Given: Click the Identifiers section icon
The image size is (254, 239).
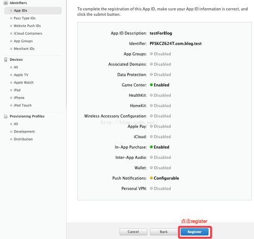Looking at the screenshot, I should (x=6, y=3).
